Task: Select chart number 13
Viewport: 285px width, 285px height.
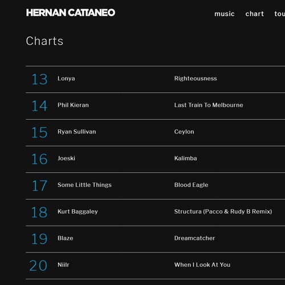Action: pyautogui.click(x=39, y=79)
